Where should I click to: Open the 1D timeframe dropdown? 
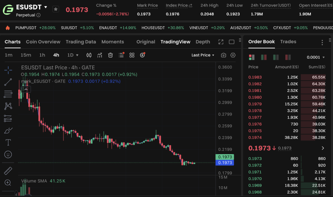pyautogui.click(x=73, y=55)
